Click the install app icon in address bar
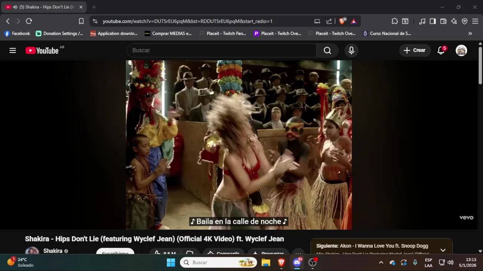The height and width of the screenshot is (271, 483). (317, 21)
